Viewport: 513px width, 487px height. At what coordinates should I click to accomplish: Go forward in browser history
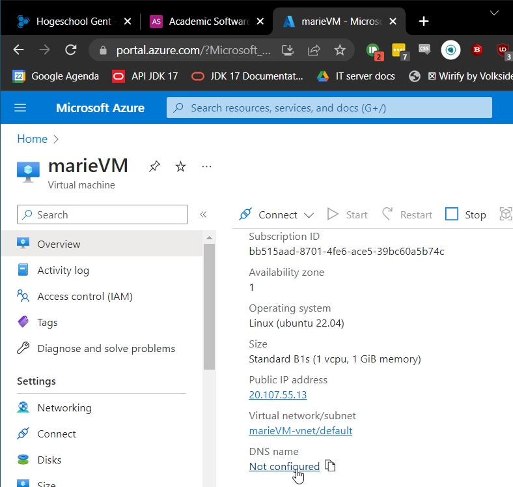coord(44,50)
